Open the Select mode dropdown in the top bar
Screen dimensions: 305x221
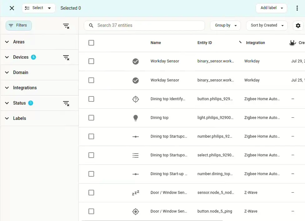point(38,8)
